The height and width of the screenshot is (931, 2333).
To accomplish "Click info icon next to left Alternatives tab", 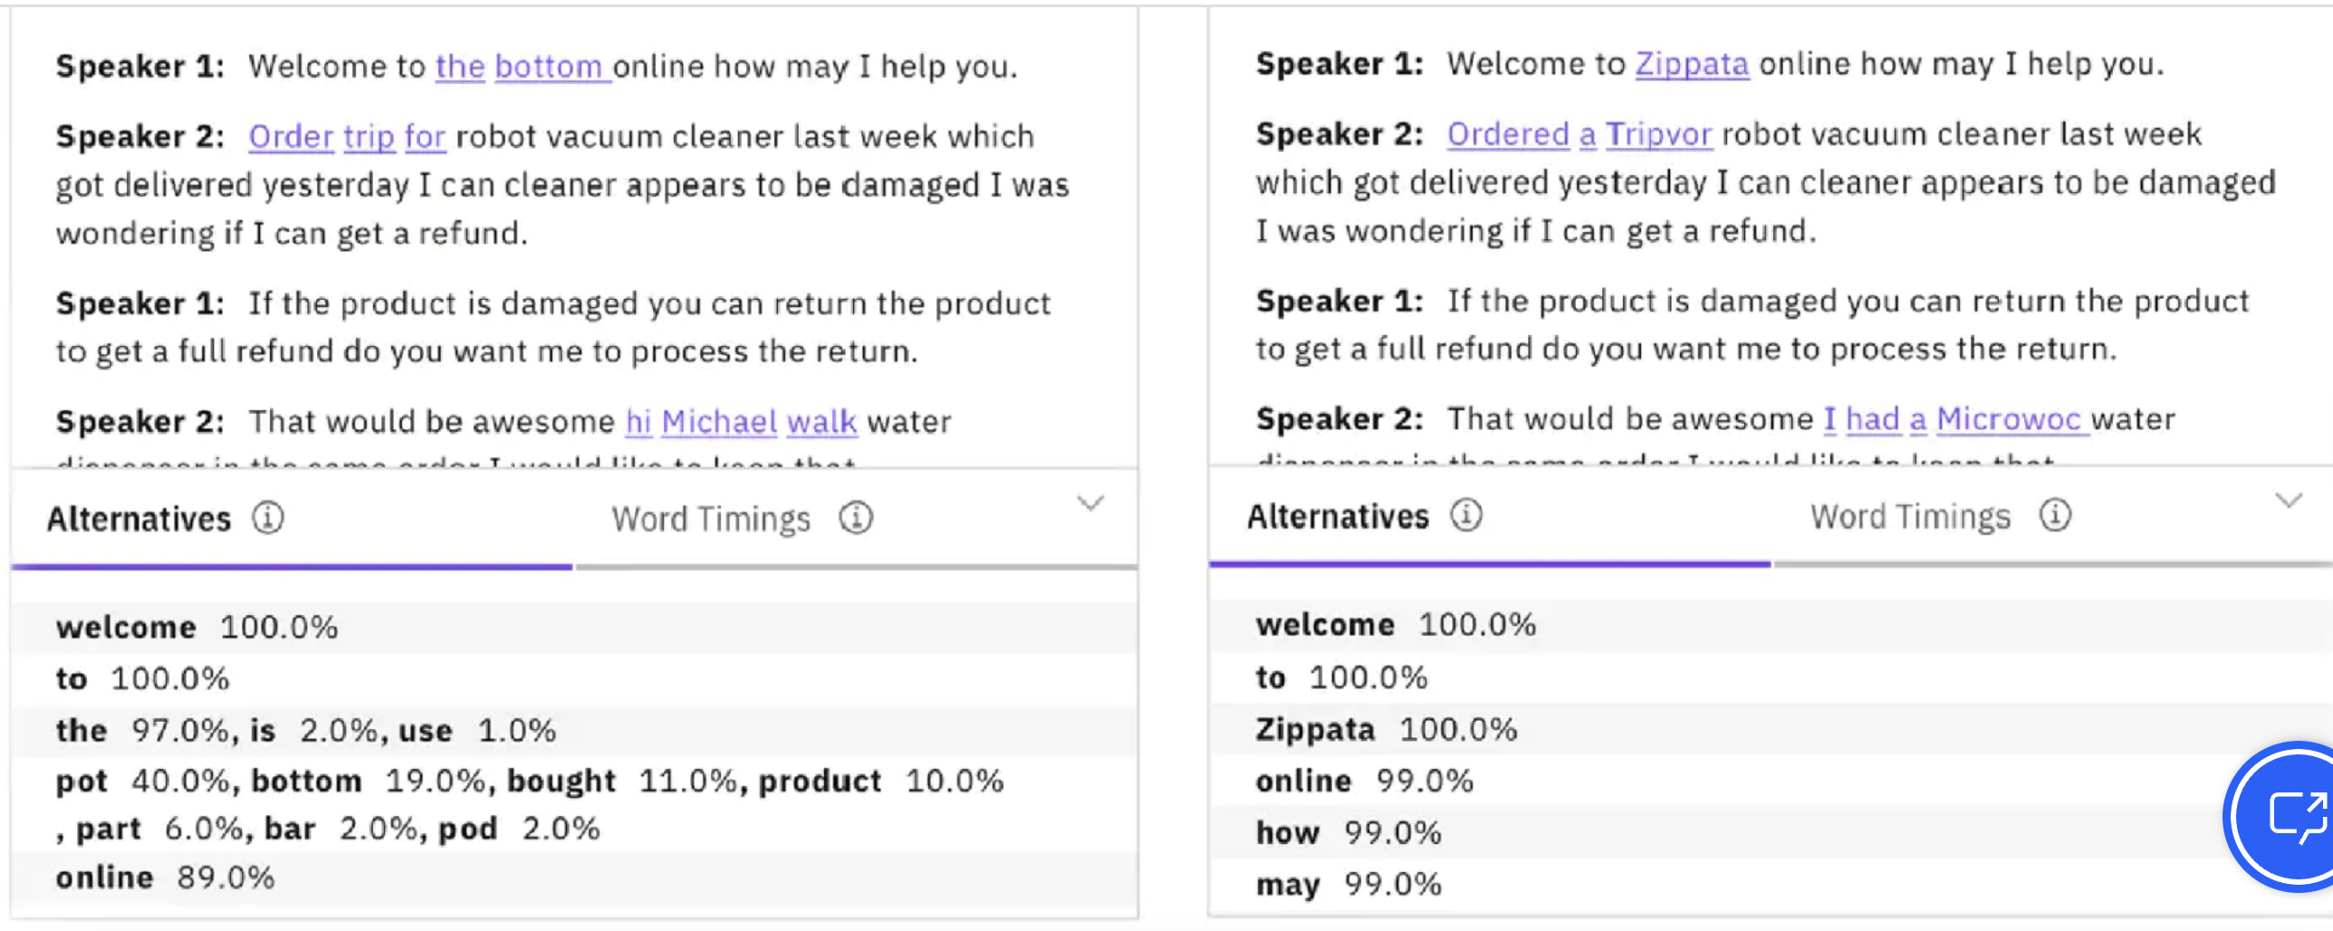I will [x=268, y=518].
